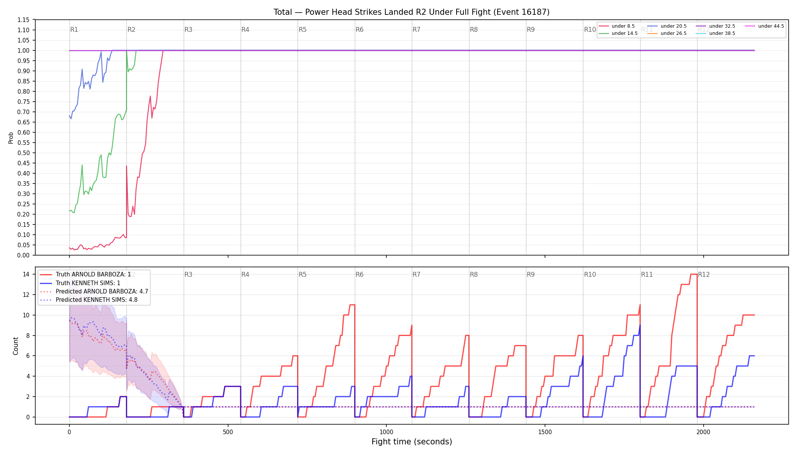Viewport: 797px width, 455px height.
Task: Click the R9 round label in the Count chart
Action: (x=531, y=275)
